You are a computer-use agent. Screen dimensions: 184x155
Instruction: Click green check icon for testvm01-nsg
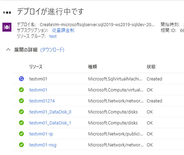tap(21, 145)
